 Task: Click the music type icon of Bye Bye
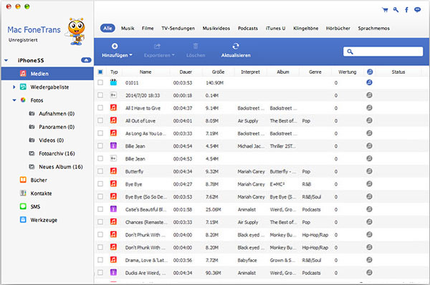pos(113,183)
